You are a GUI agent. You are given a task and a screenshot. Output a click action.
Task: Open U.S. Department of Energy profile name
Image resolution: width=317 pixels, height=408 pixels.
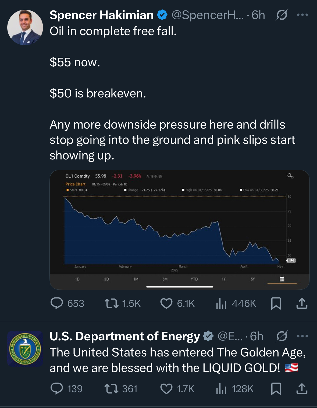125,336
